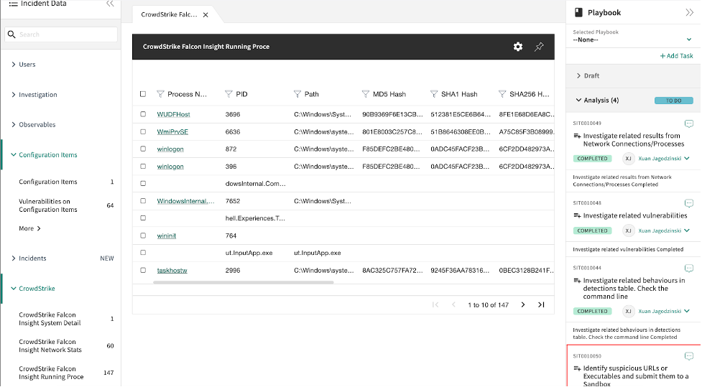Viewport: 702px width, 387px height.
Task: Click the '1 to 10 of 147' pager text
Action: 488,305
